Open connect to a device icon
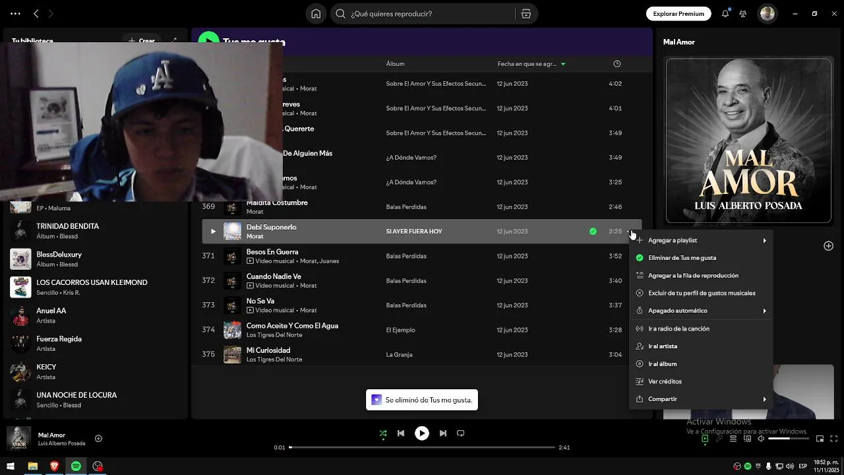This screenshot has width=844, height=475. pyautogui.click(x=747, y=439)
